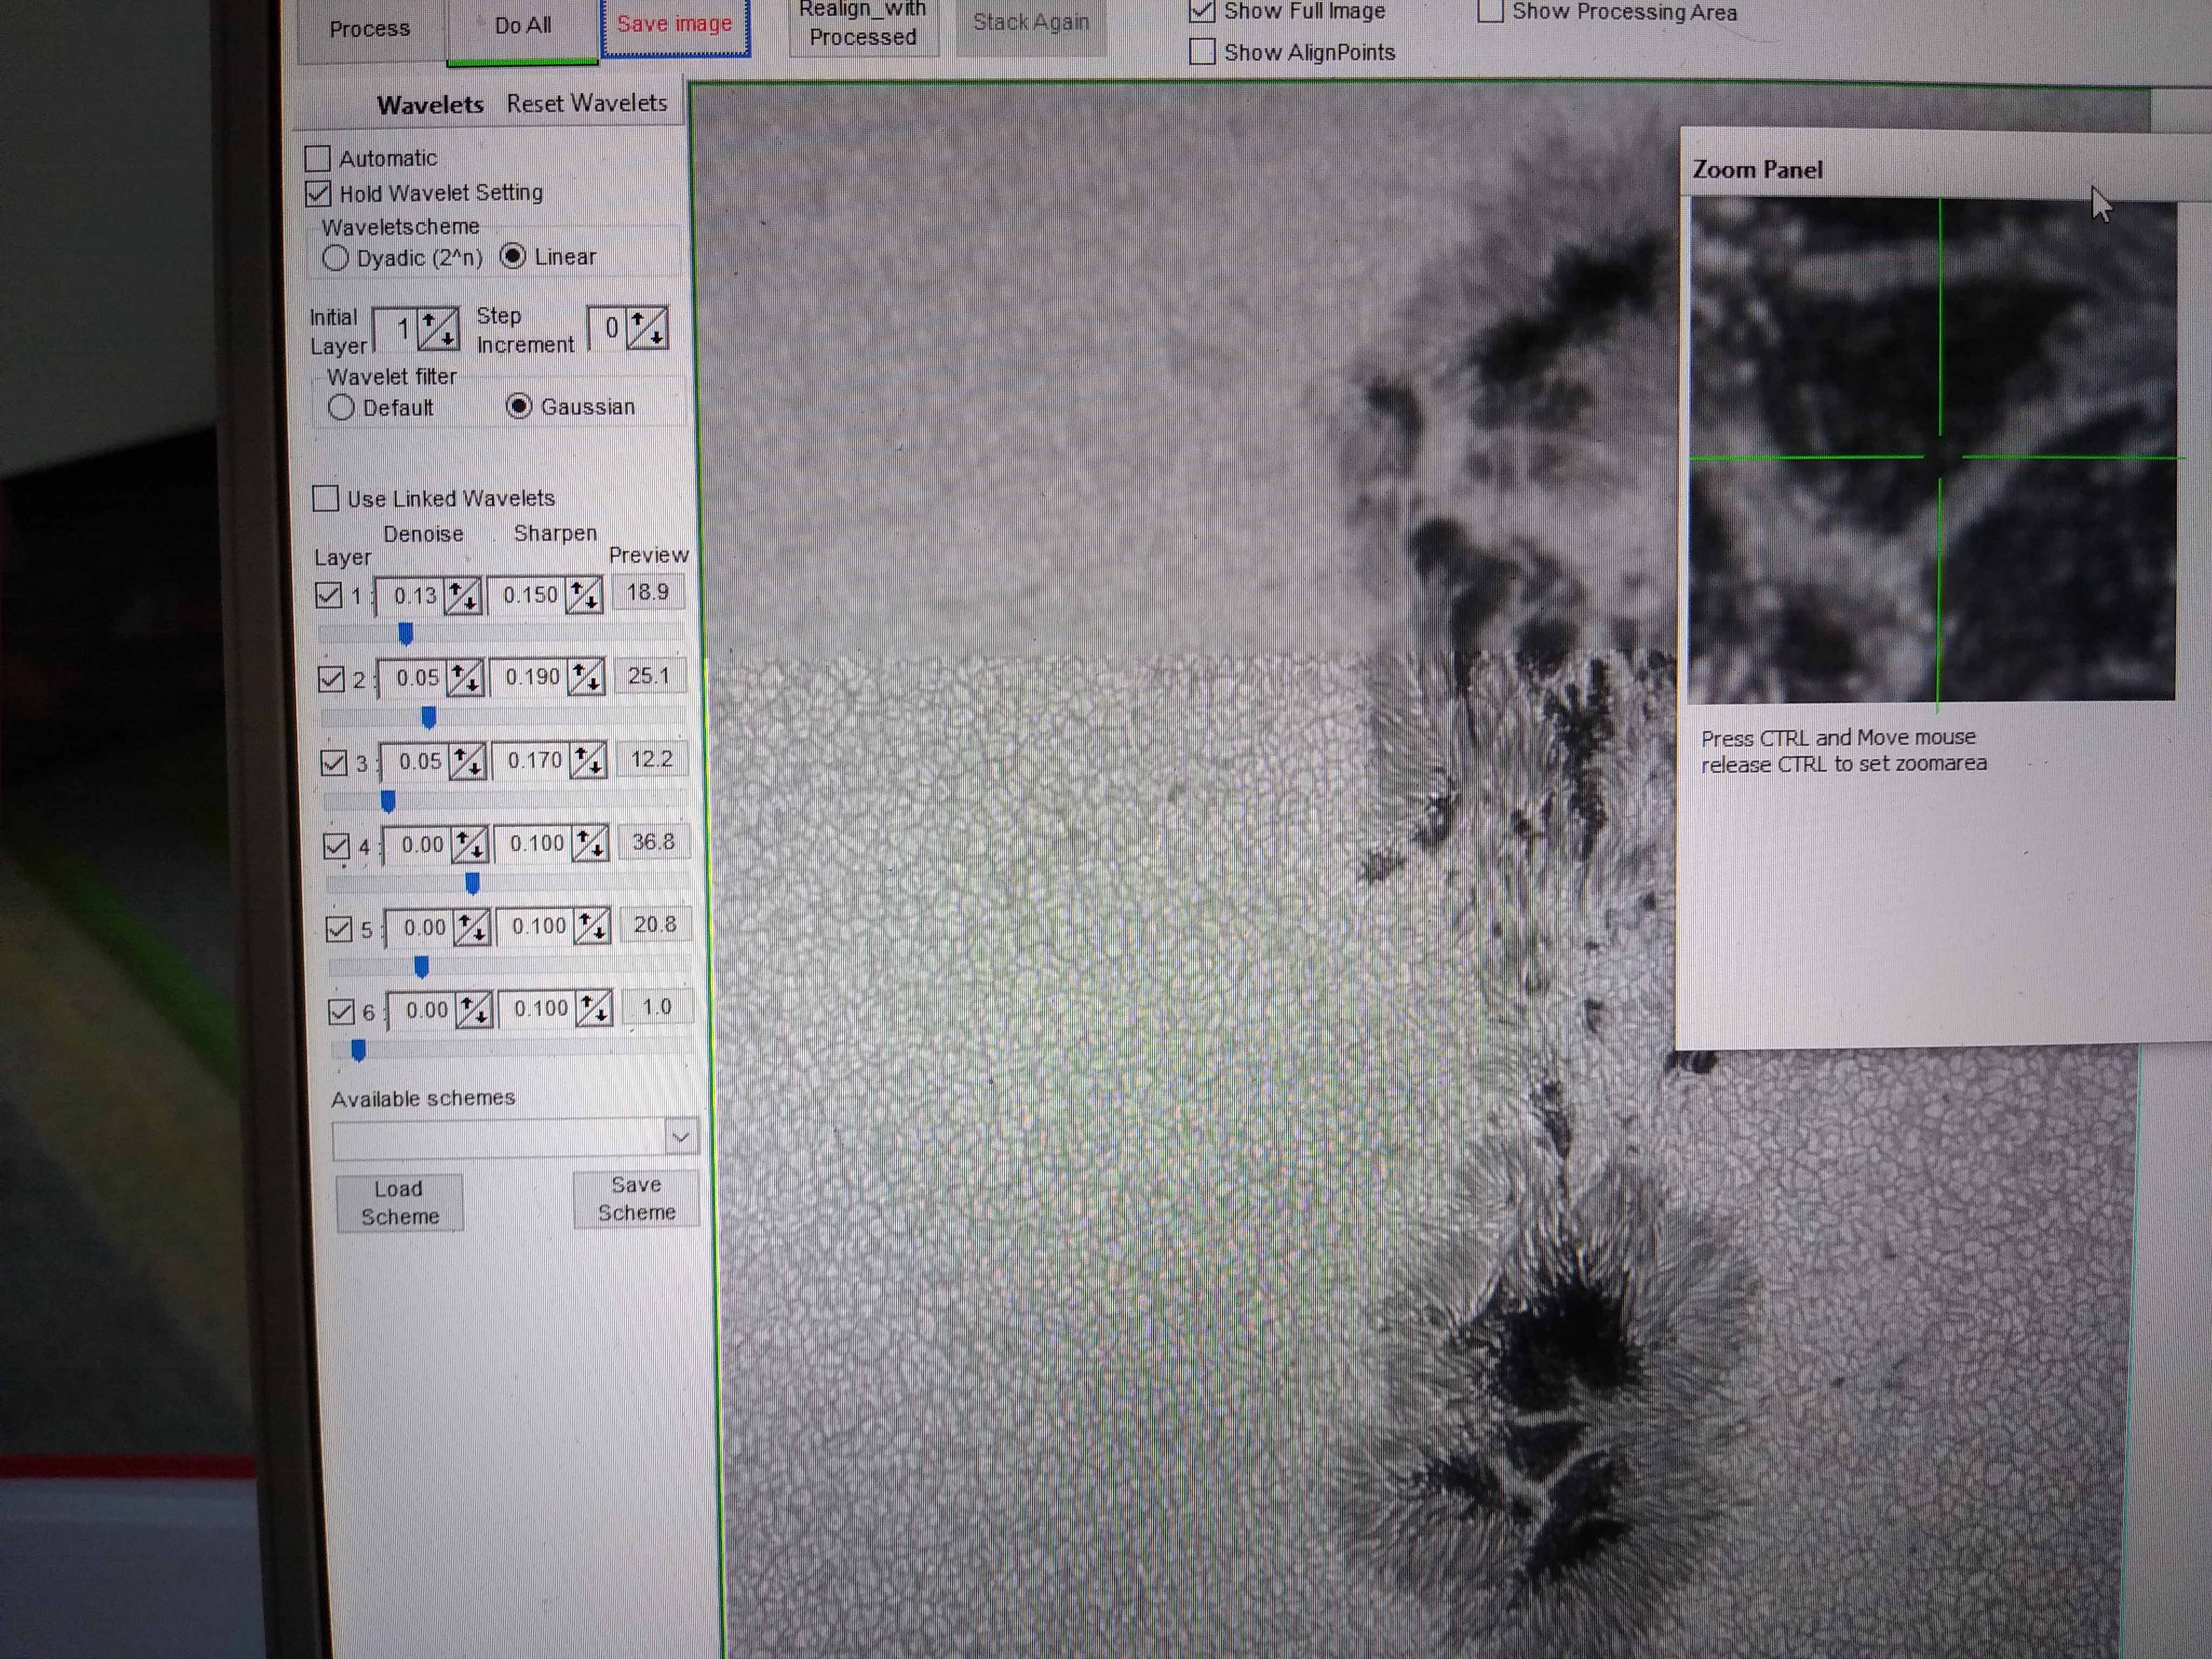The width and height of the screenshot is (2212, 1659).
Task: Click layer 3 sharpen field 0.170
Action: [533, 761]
